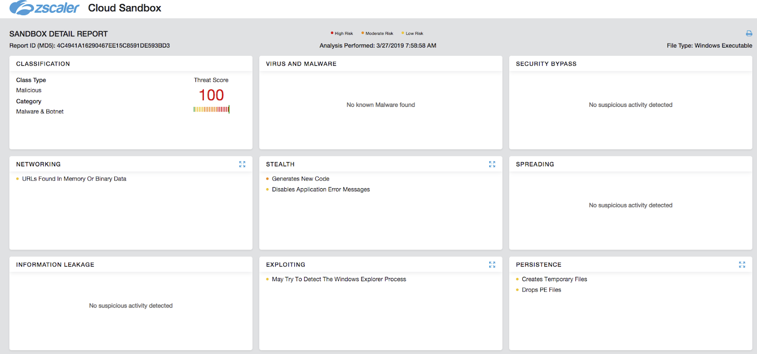Expand the Stealth panel
Viewport: 757px width, 354px height.
point(492,164)
